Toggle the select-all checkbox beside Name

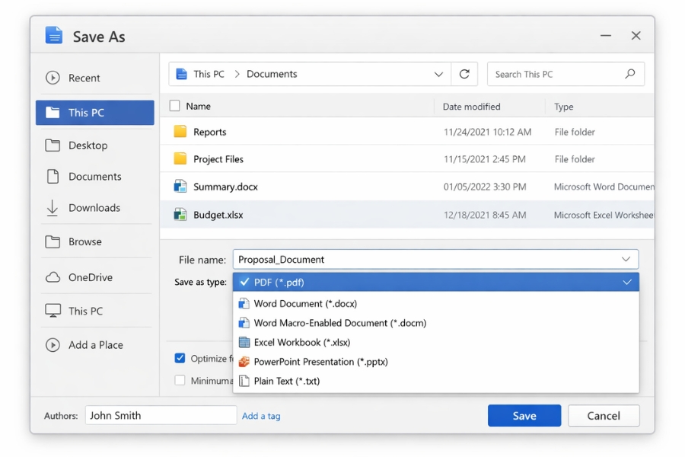coord(175,107)
